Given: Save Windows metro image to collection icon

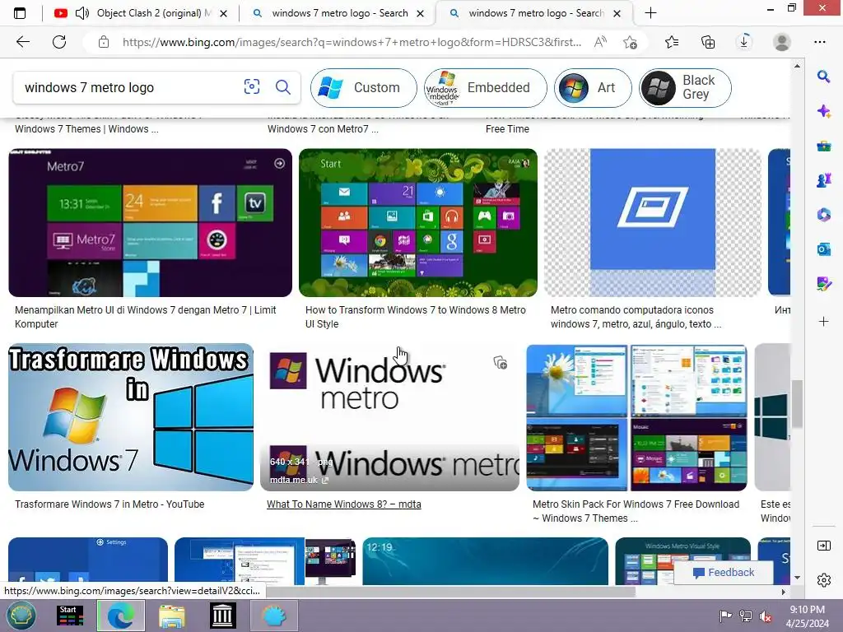Looking at the screenshot, I should (x=500, y=363).
